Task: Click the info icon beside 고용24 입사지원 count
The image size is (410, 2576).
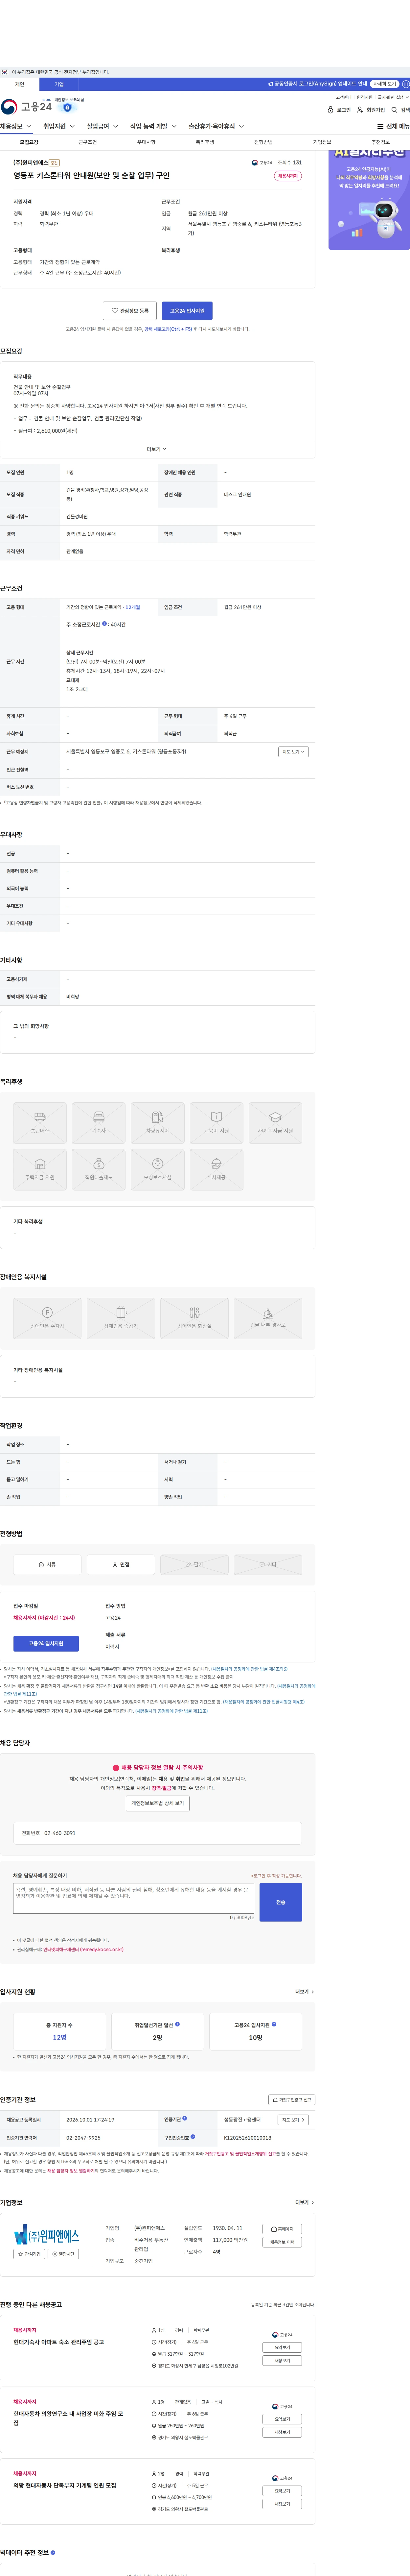Action: 274,2024
